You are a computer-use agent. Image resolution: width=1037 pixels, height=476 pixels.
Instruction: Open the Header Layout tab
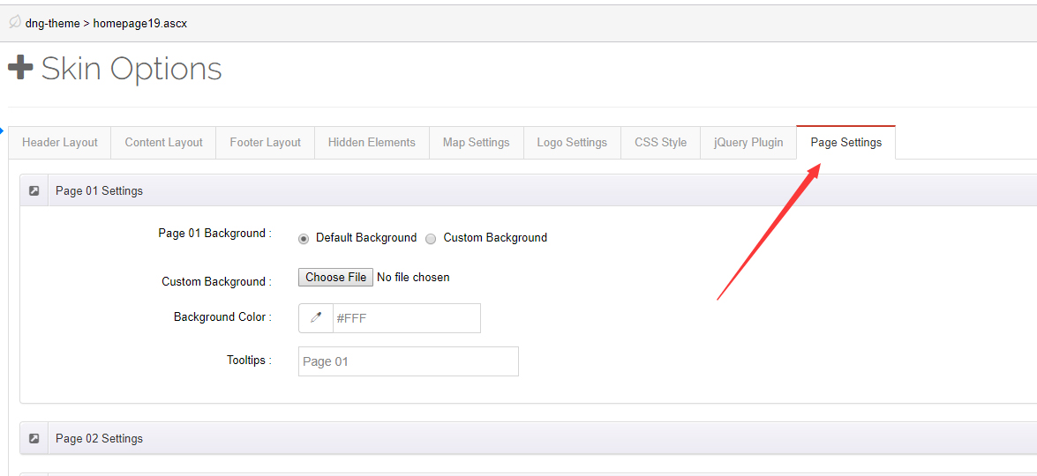pyautogui.click(x=60, y=143)
